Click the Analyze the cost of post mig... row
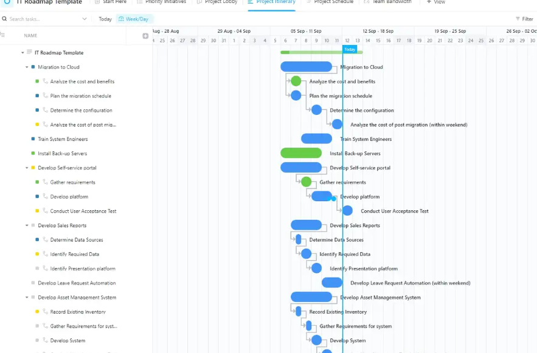Image resolution: width=537 pixels, height=353 pixels. [83, 125]
